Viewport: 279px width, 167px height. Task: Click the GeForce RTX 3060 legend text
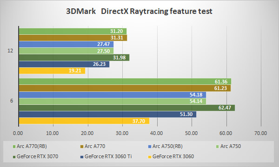[173, 156]
